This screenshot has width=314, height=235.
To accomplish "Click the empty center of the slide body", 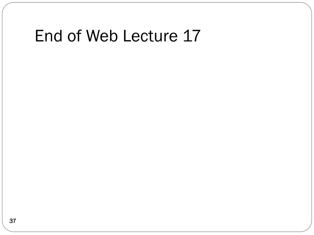I will click(157, 129).
